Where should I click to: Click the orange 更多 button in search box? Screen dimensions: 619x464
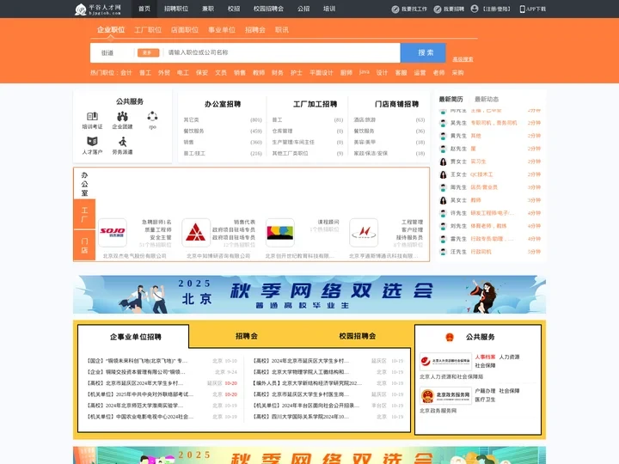coord(148,52)
